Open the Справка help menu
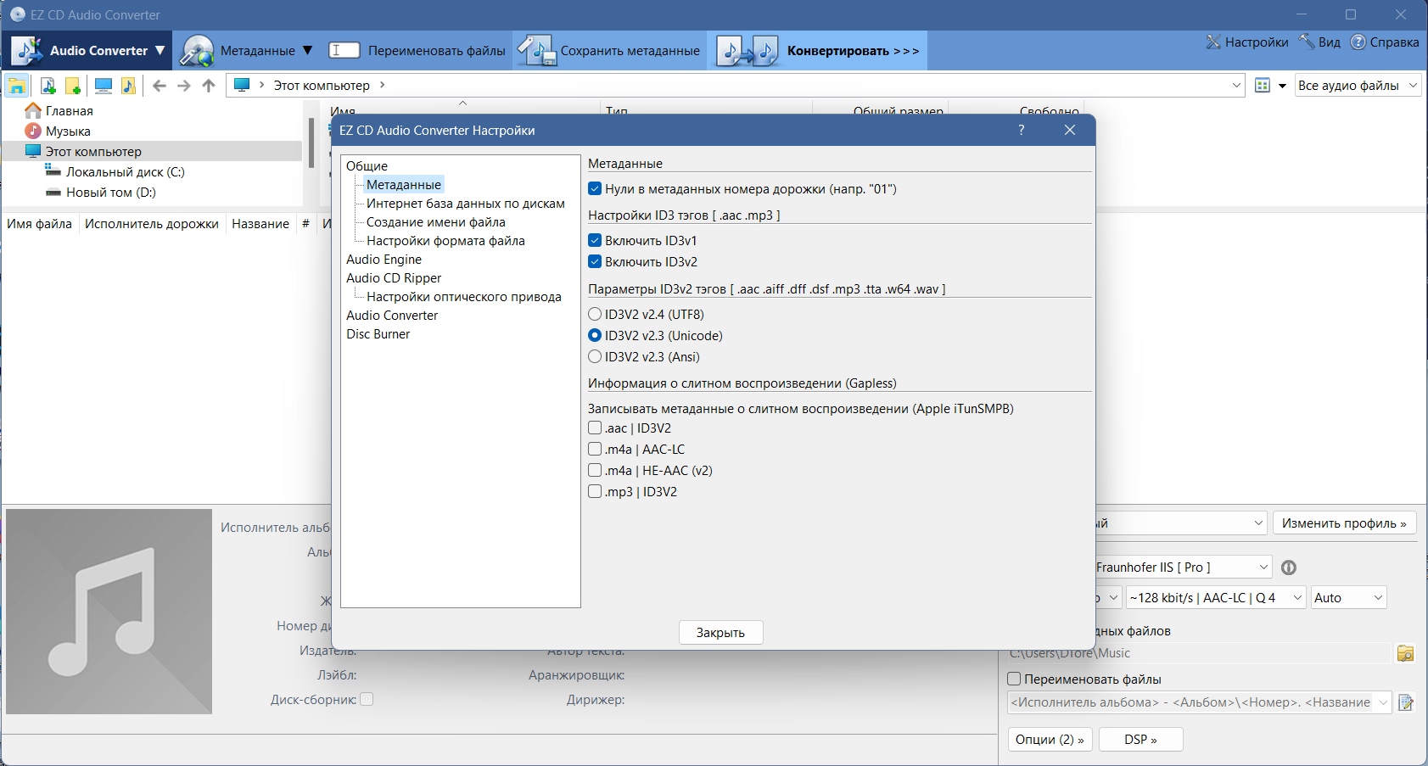The height and width of the screenshot is (766, 1428). (x=1385, y=42)
